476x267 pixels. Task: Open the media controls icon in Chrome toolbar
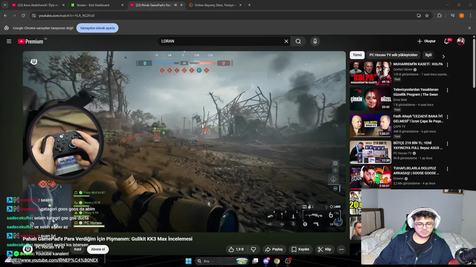coord(453,16)
